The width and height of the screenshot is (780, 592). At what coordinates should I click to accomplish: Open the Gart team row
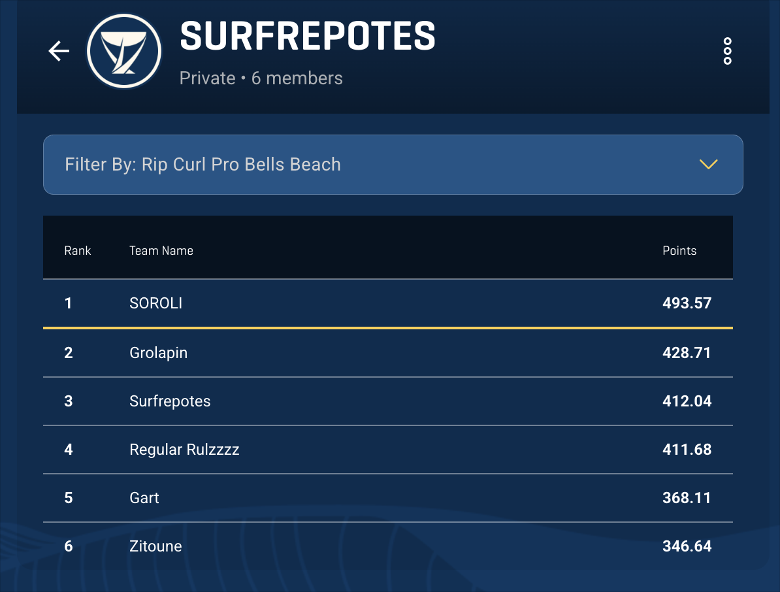144,498
